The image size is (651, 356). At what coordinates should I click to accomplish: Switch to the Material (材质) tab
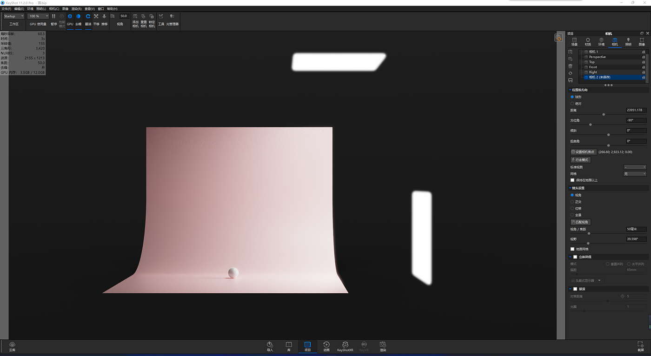pos(588,42)
